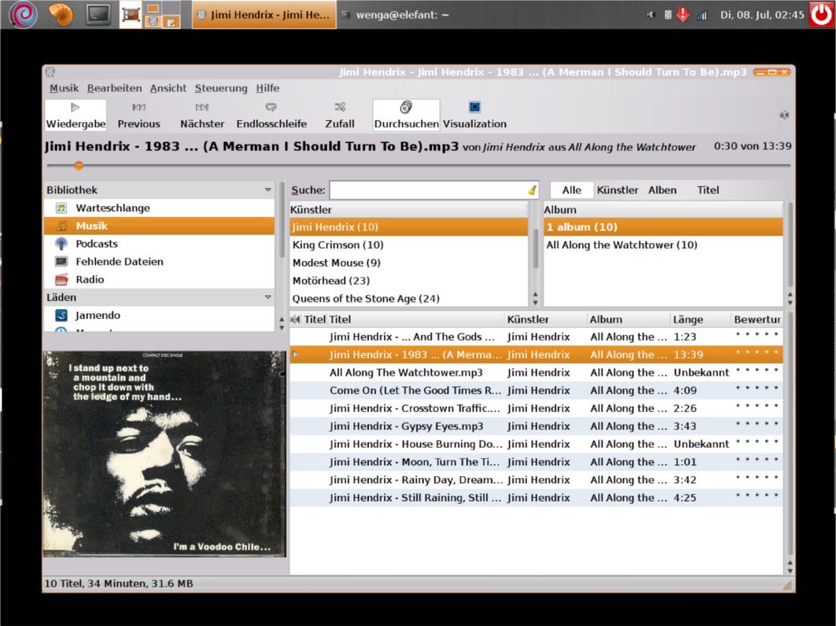The width and height of the screenshot is (836, 626).
Task: Select the Künstler search filter
Action: click(x=617, y=191)
